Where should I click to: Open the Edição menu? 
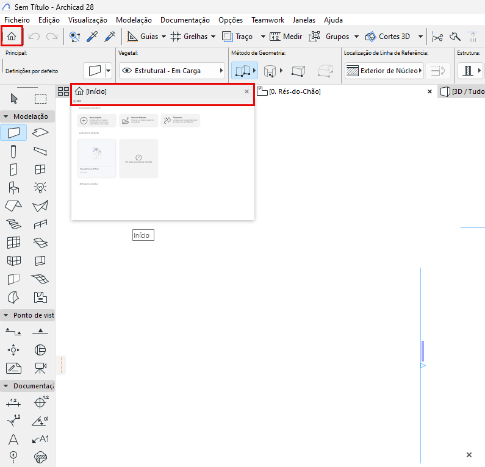point(49,20)
